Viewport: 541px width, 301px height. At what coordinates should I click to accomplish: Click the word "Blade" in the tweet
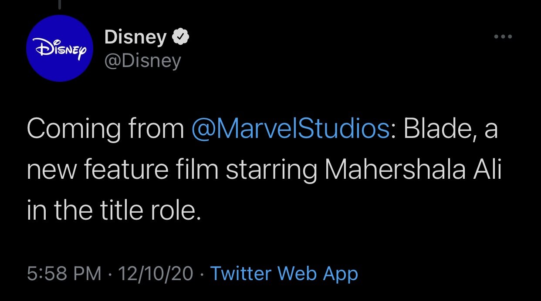point(430,129)
